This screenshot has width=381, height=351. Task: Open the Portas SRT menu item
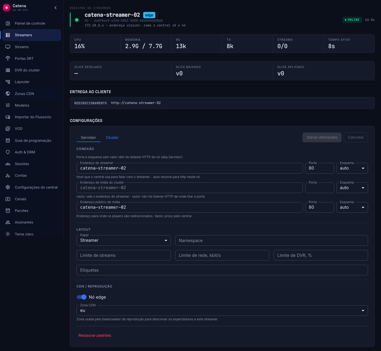pyautogui.click(x=32, y=58)
